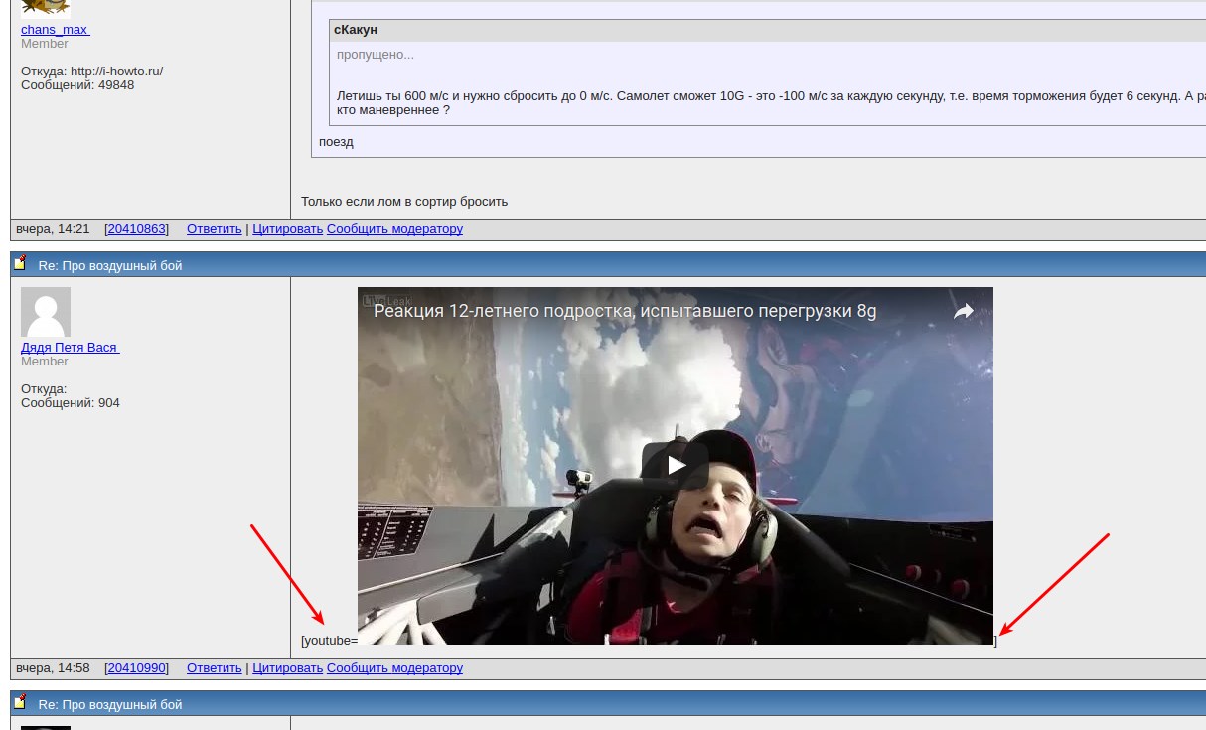Click the channel logo in the video corner
The image size is (1206, 730).
tap(374, 299)
